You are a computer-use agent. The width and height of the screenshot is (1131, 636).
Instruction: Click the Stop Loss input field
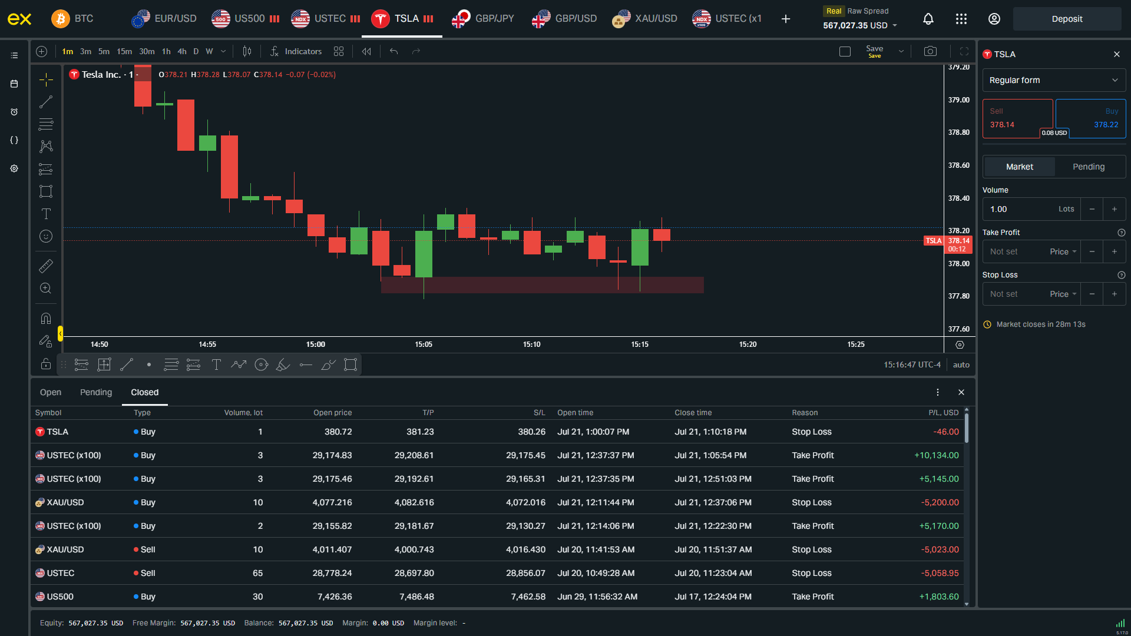click(x=1015, y=294)
